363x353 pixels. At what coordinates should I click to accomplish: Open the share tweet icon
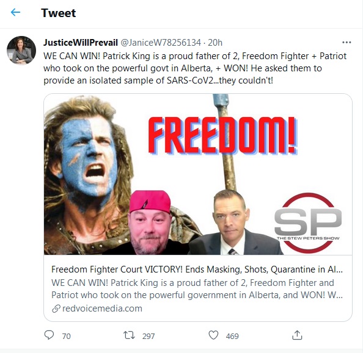[x=297, y=335]
